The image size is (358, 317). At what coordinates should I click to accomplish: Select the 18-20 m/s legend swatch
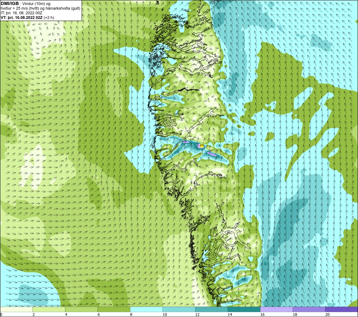(x=309, y=309)
